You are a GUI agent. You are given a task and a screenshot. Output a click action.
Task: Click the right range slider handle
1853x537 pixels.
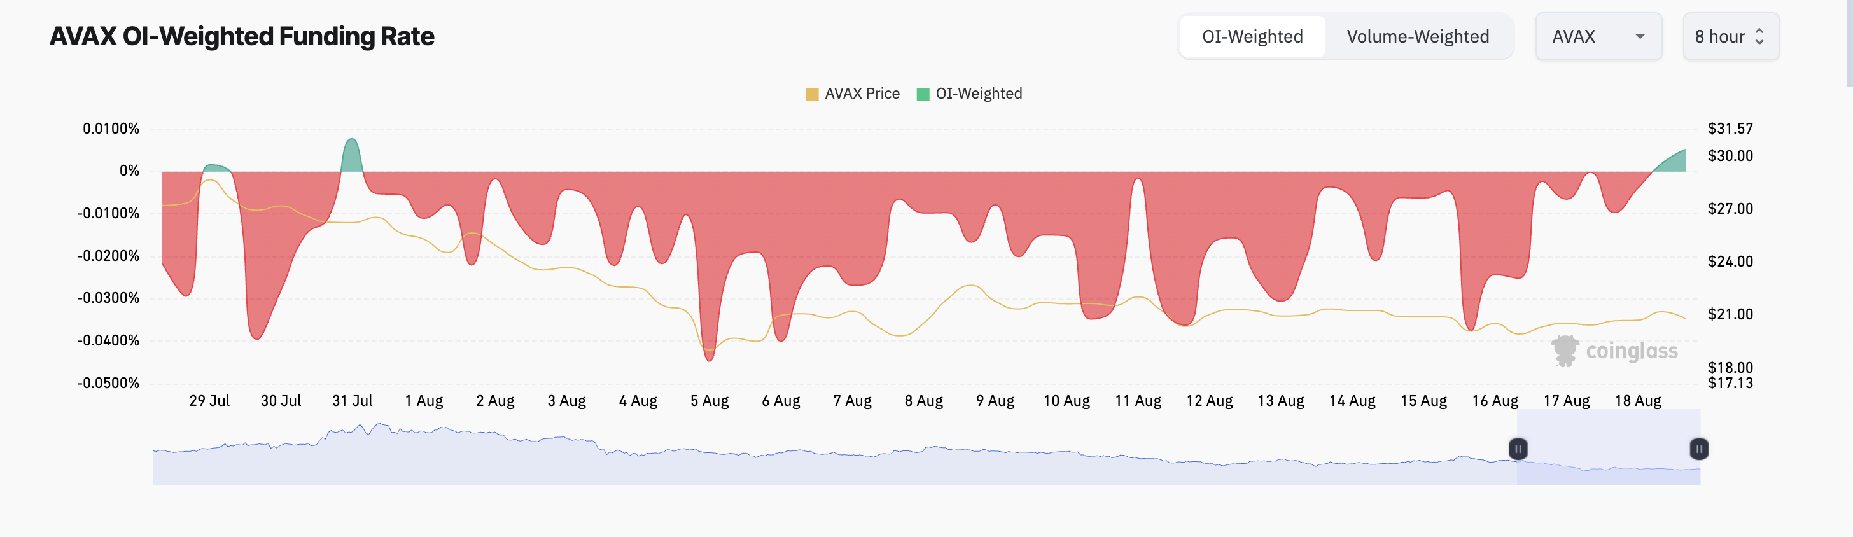(x=1699, y=449)
